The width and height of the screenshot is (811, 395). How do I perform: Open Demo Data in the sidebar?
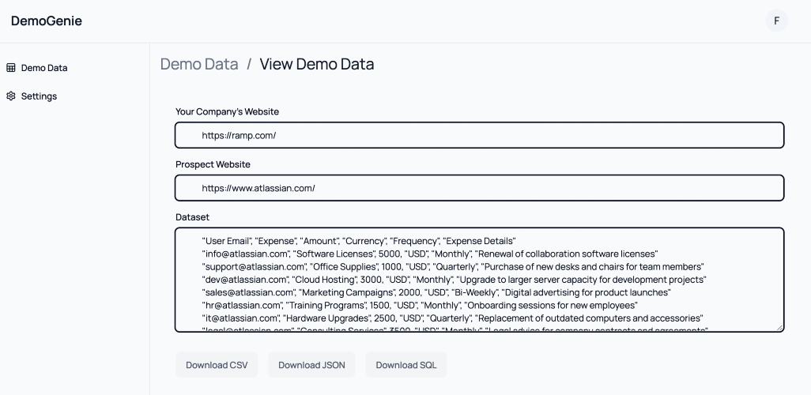[36, 68]
